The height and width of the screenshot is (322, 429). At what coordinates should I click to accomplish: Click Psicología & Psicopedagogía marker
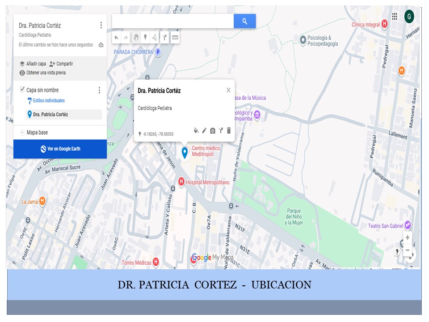tap(303, 41)
